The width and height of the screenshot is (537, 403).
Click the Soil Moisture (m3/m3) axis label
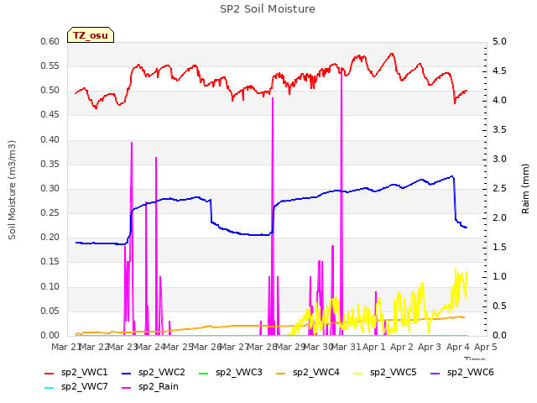pos(13,190)
